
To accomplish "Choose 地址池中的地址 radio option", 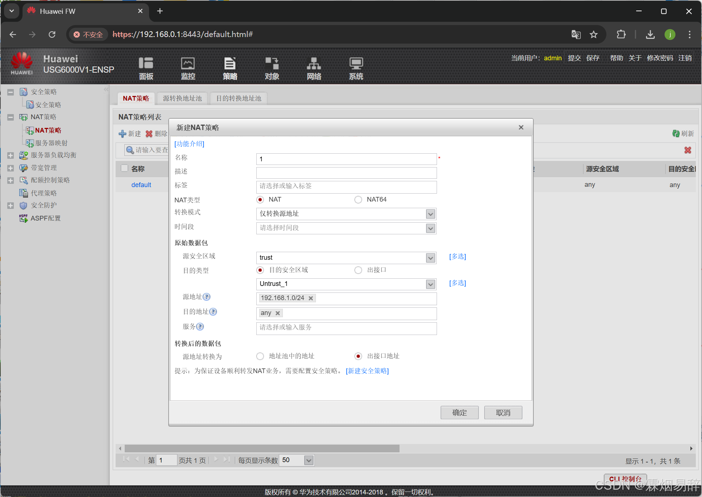I will [x=260, y=356].
